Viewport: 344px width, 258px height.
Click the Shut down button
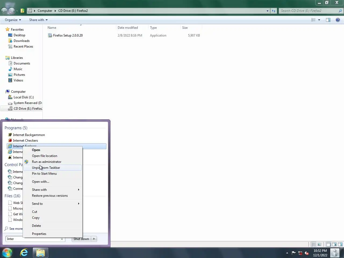coord(81,239)
